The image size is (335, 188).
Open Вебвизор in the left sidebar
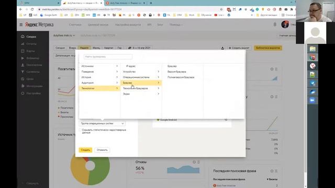[32, 58]
